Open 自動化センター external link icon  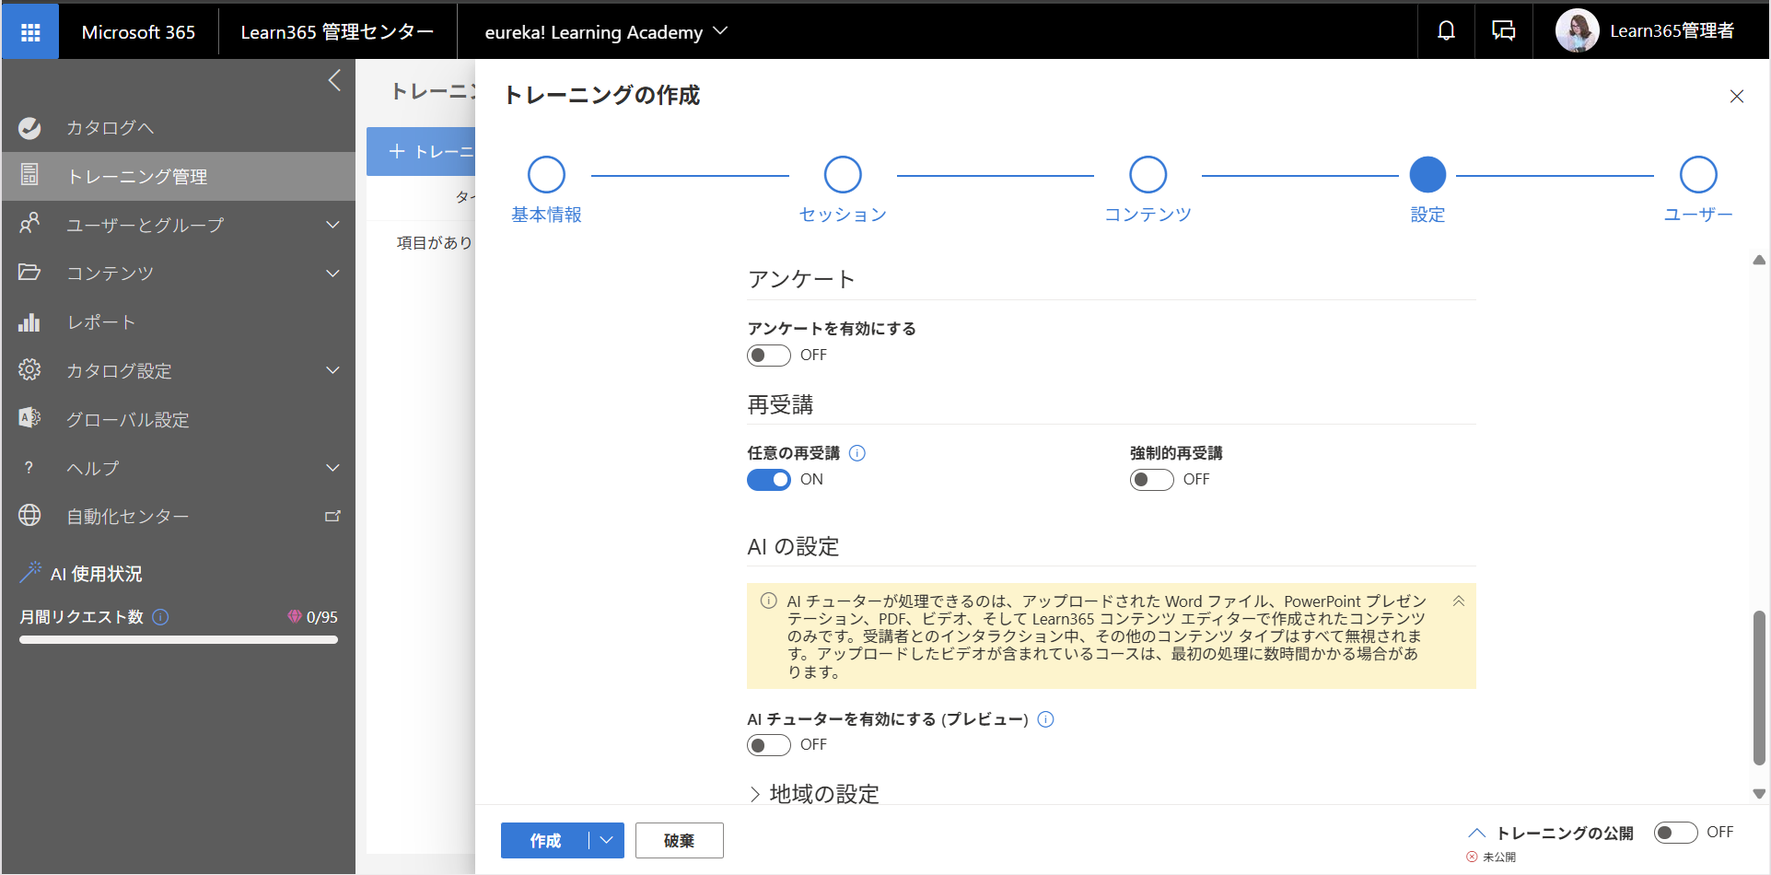click(x=332, y=517)
